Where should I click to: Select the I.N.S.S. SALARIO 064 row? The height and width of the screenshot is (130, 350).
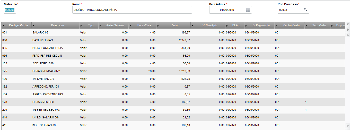point(173,117)
